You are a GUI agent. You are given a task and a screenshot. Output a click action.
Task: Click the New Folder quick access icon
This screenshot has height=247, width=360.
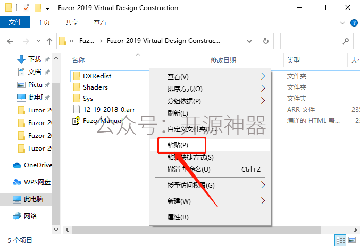point(38,8)
